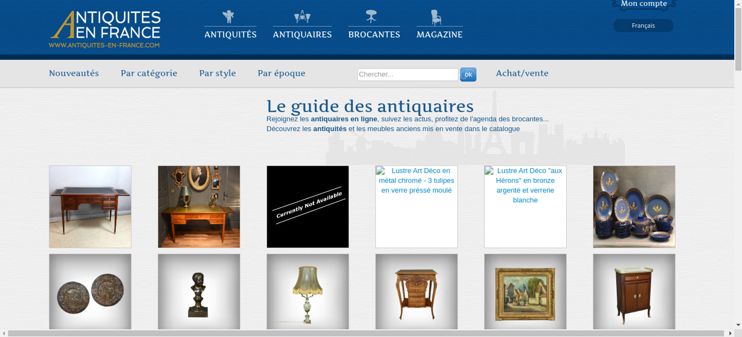
Task: Expand the Par époque menu
Action: (x=281, y=73)
